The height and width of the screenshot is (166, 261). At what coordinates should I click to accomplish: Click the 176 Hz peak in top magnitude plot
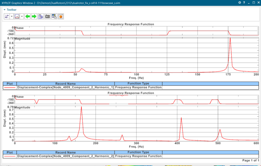tap(230, 38)
